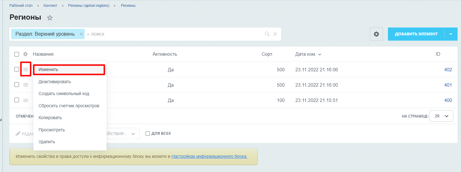Toggle the select-all checkbox in table header
Screen dimensions: 461x172
click(17, 54)
